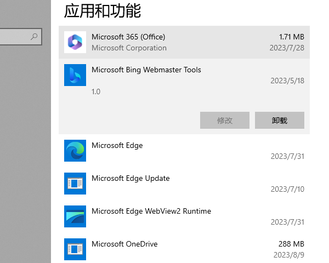This screenshot has width=329, height=263.
Task: Click the Microsoft OneDrive app icon
Action: pyautogui.click(x=75, y=249)
